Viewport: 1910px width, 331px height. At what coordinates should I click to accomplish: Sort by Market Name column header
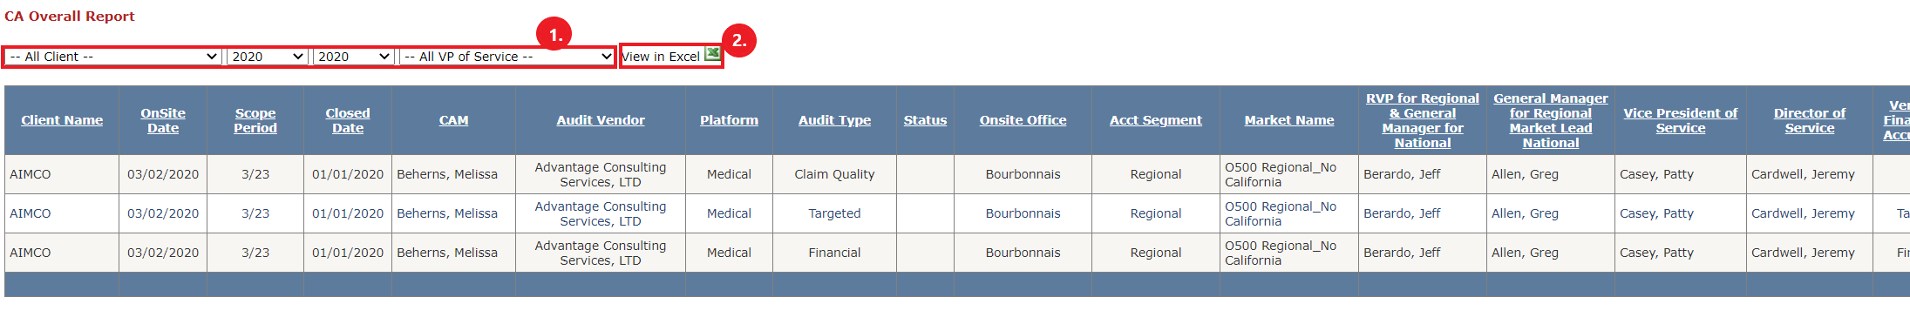coord(1288,120)
